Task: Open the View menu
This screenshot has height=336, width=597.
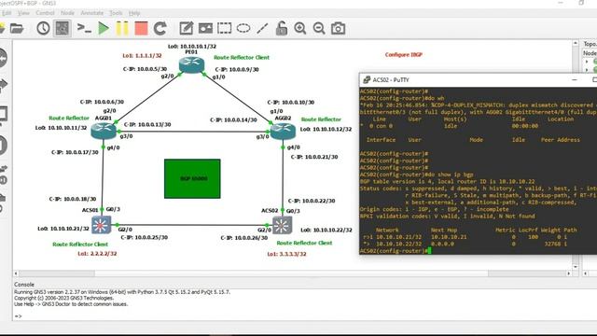Action: coord(23,13)
